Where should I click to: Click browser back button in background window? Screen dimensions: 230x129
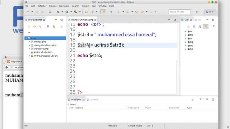[6, 67]
